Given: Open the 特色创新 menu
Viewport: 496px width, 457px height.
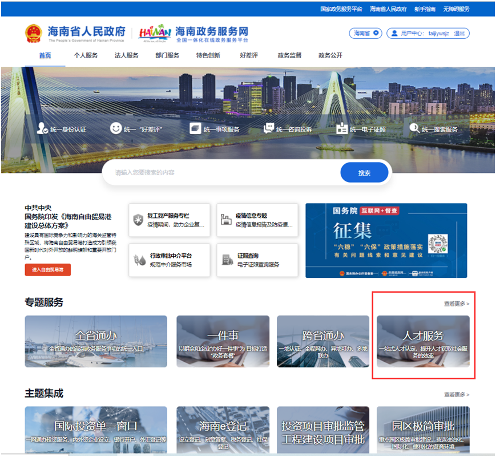Looking at the screenshot, I should (x=208, y=55).
